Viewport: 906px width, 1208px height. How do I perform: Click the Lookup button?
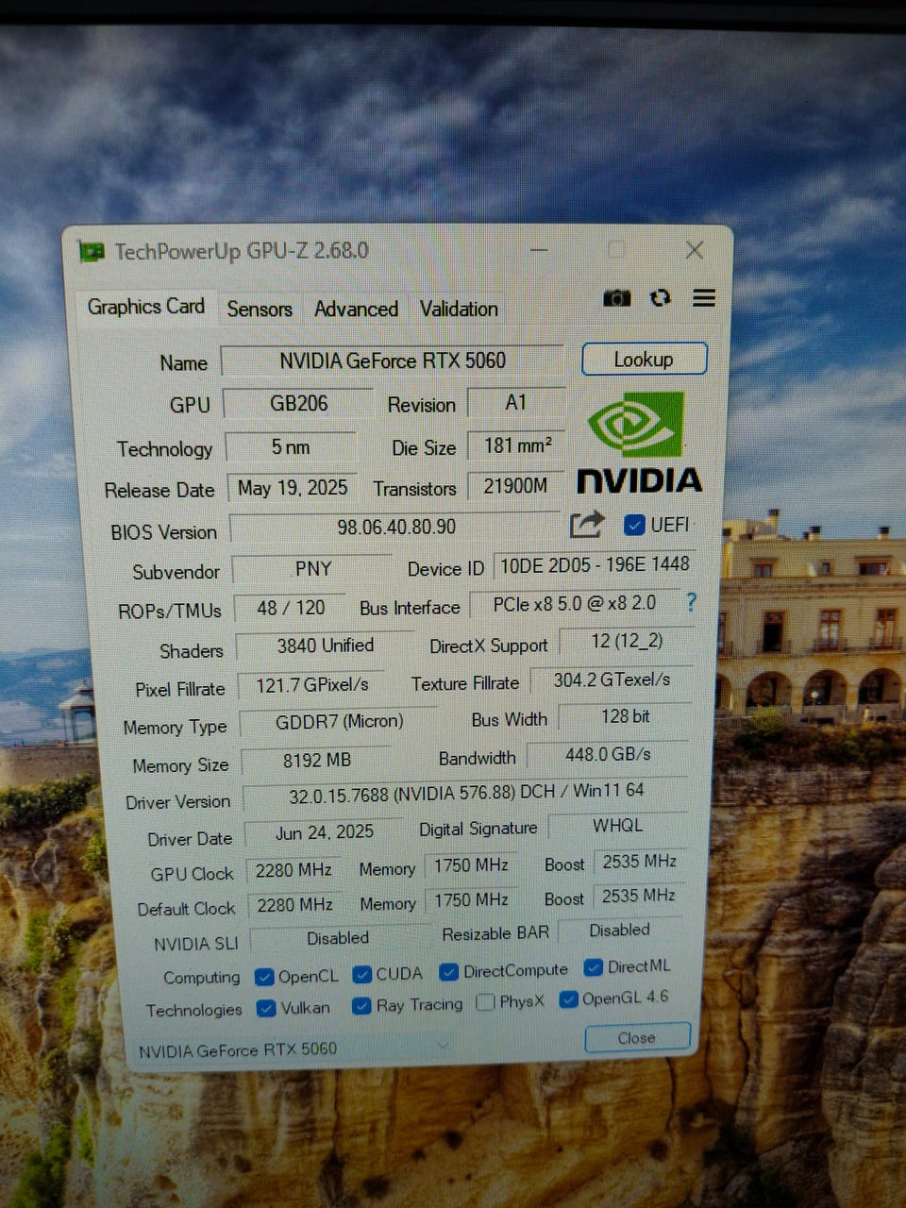(x=644, y=360)
